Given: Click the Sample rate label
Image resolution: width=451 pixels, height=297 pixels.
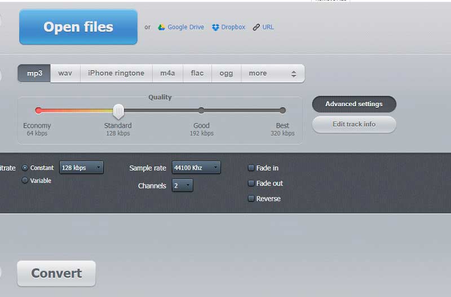Looking at the screenshot, I should pos(148,168).
